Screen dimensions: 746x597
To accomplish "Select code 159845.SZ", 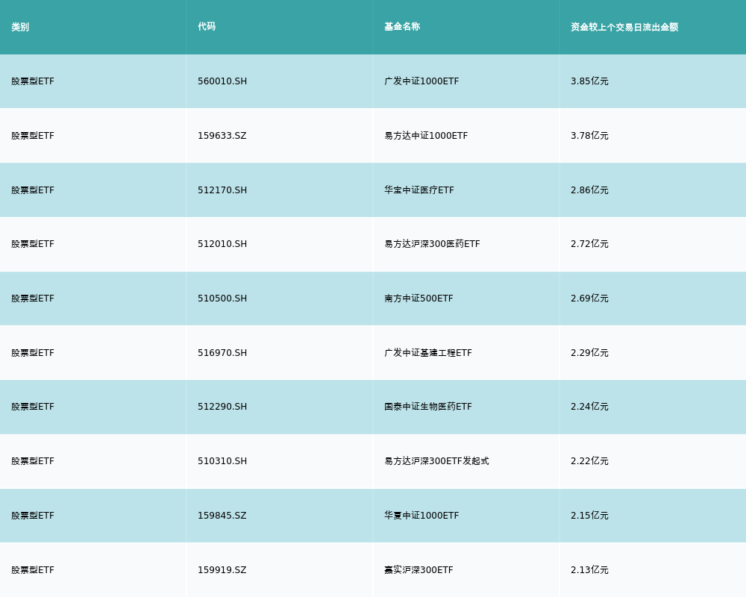I will [x=222, y=516].
